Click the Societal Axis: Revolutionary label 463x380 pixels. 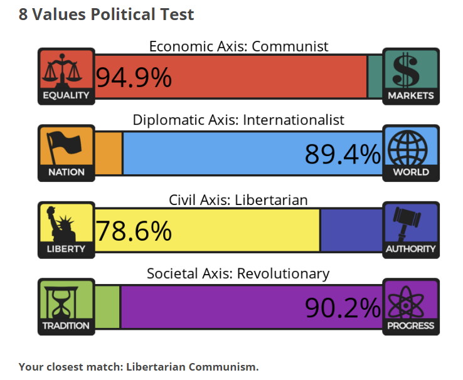point(238,273)
